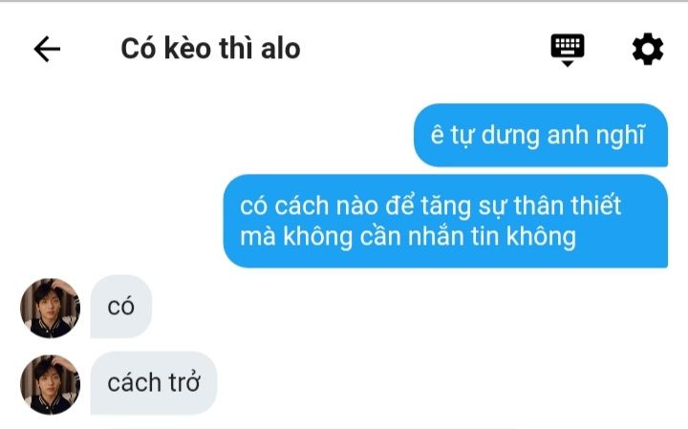Select the grey "có" reply bubble
This screenshot has height=429, width=688.
click(121, 306)
